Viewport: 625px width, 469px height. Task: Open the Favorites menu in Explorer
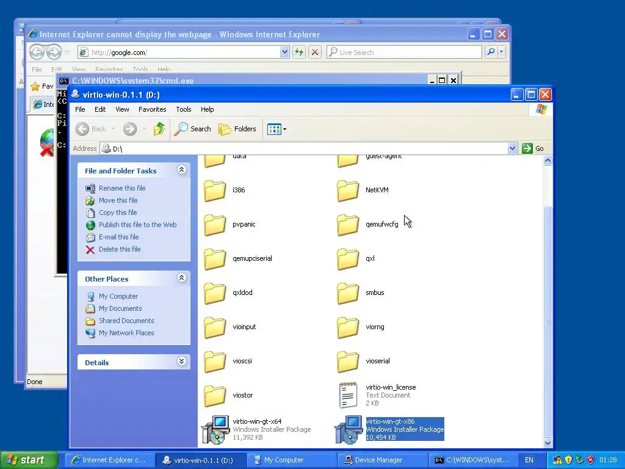click(152, 109)
